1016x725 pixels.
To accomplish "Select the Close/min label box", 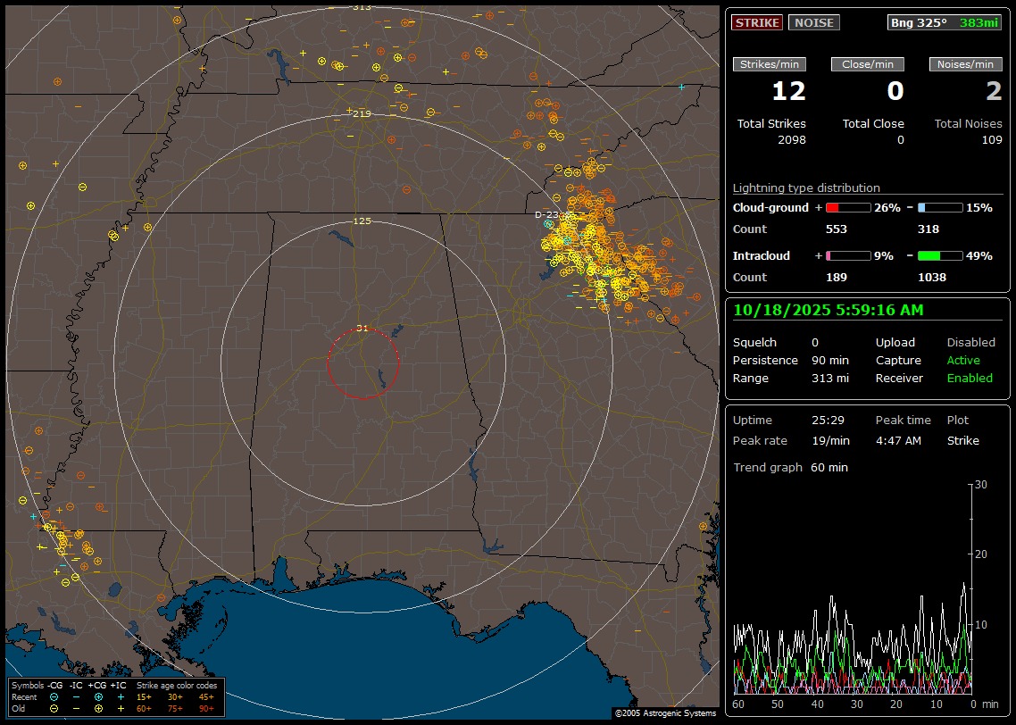I will point(868,64).
